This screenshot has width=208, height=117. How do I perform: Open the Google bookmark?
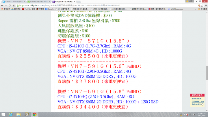[50, 9]
